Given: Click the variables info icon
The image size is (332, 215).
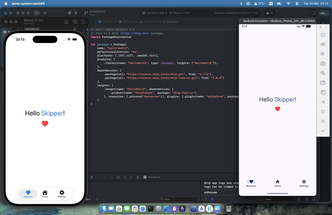Looking at the screenshot, I should pos(103,199).
